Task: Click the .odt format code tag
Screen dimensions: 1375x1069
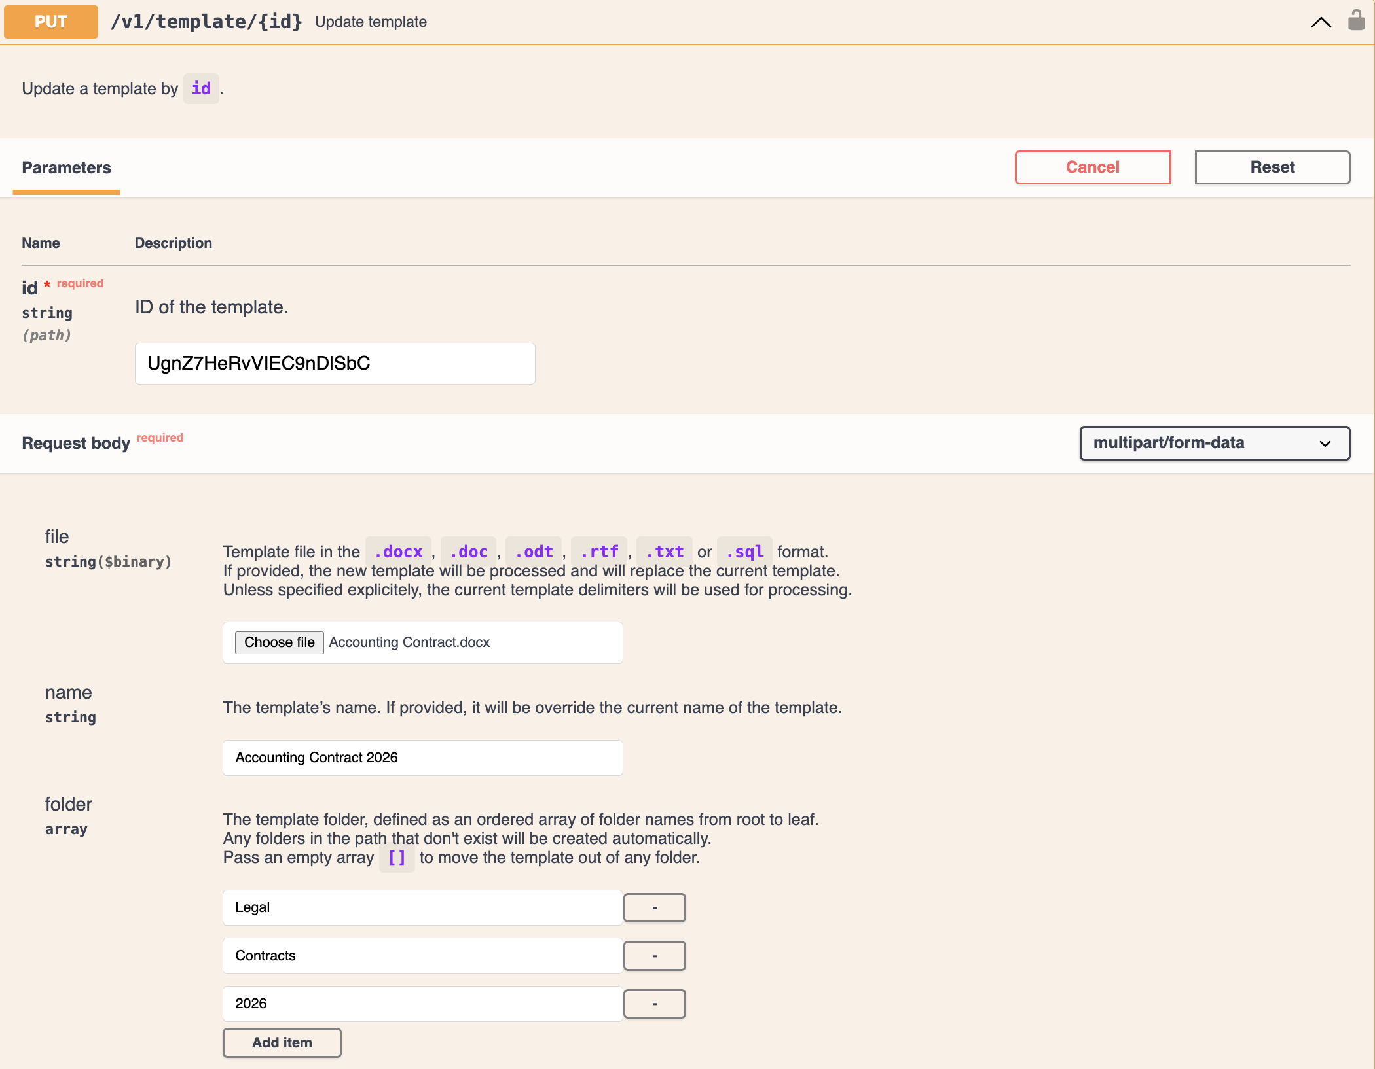Action: (x=534, y=552)
